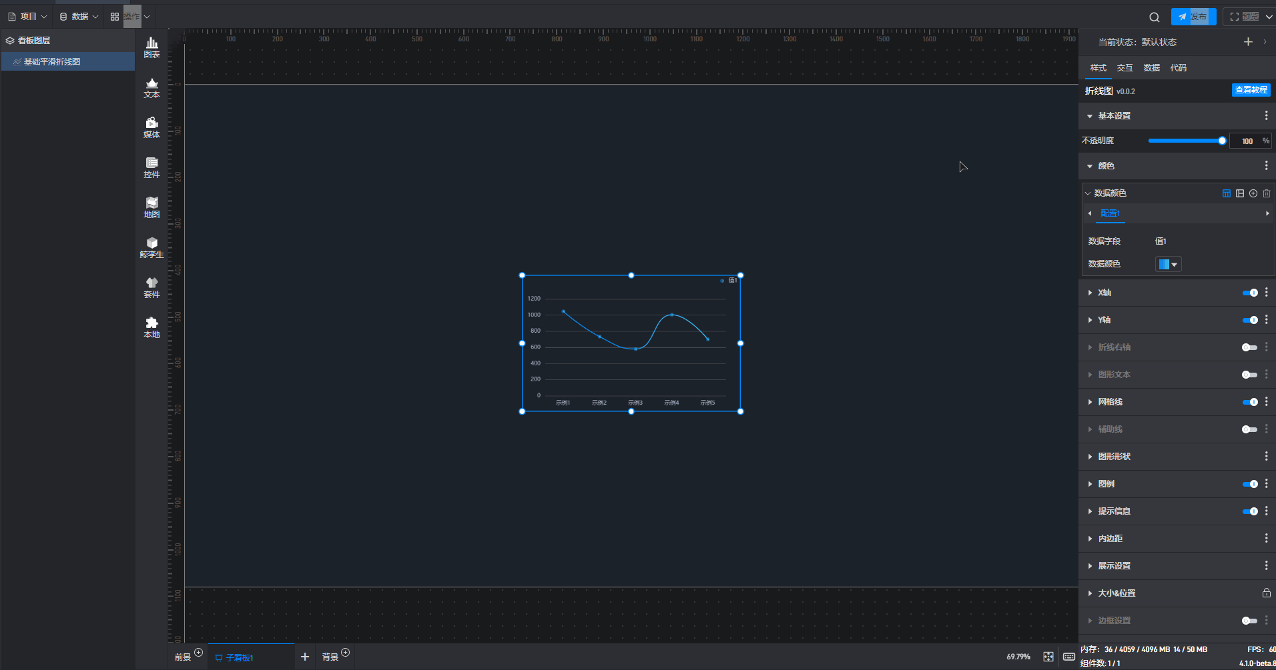Click the 查看教程 tutorial button
The height and width of the screenshot is (670, 1276).
(1251, 90)
